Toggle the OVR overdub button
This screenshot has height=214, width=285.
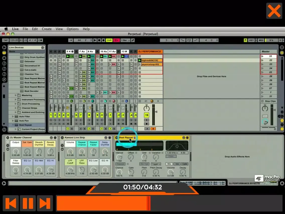tap(109, 40)
